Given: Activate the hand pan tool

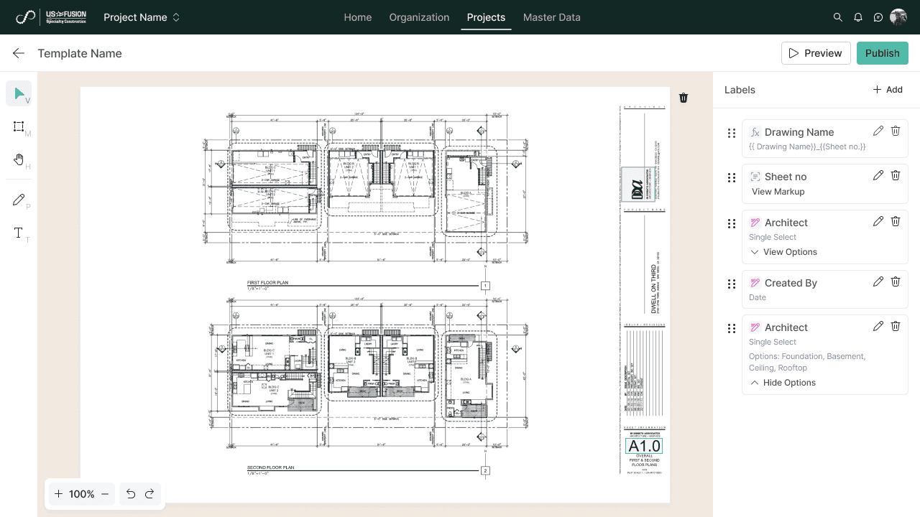Looking at the screenshot, I should point(19,159).
